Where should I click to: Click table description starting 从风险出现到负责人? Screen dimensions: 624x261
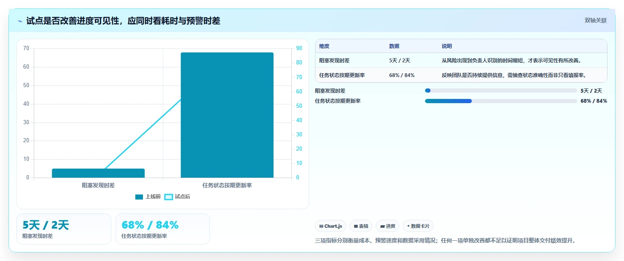click(x=511, y=61)
